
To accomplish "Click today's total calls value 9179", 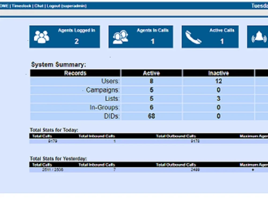I will click(53, 141).
